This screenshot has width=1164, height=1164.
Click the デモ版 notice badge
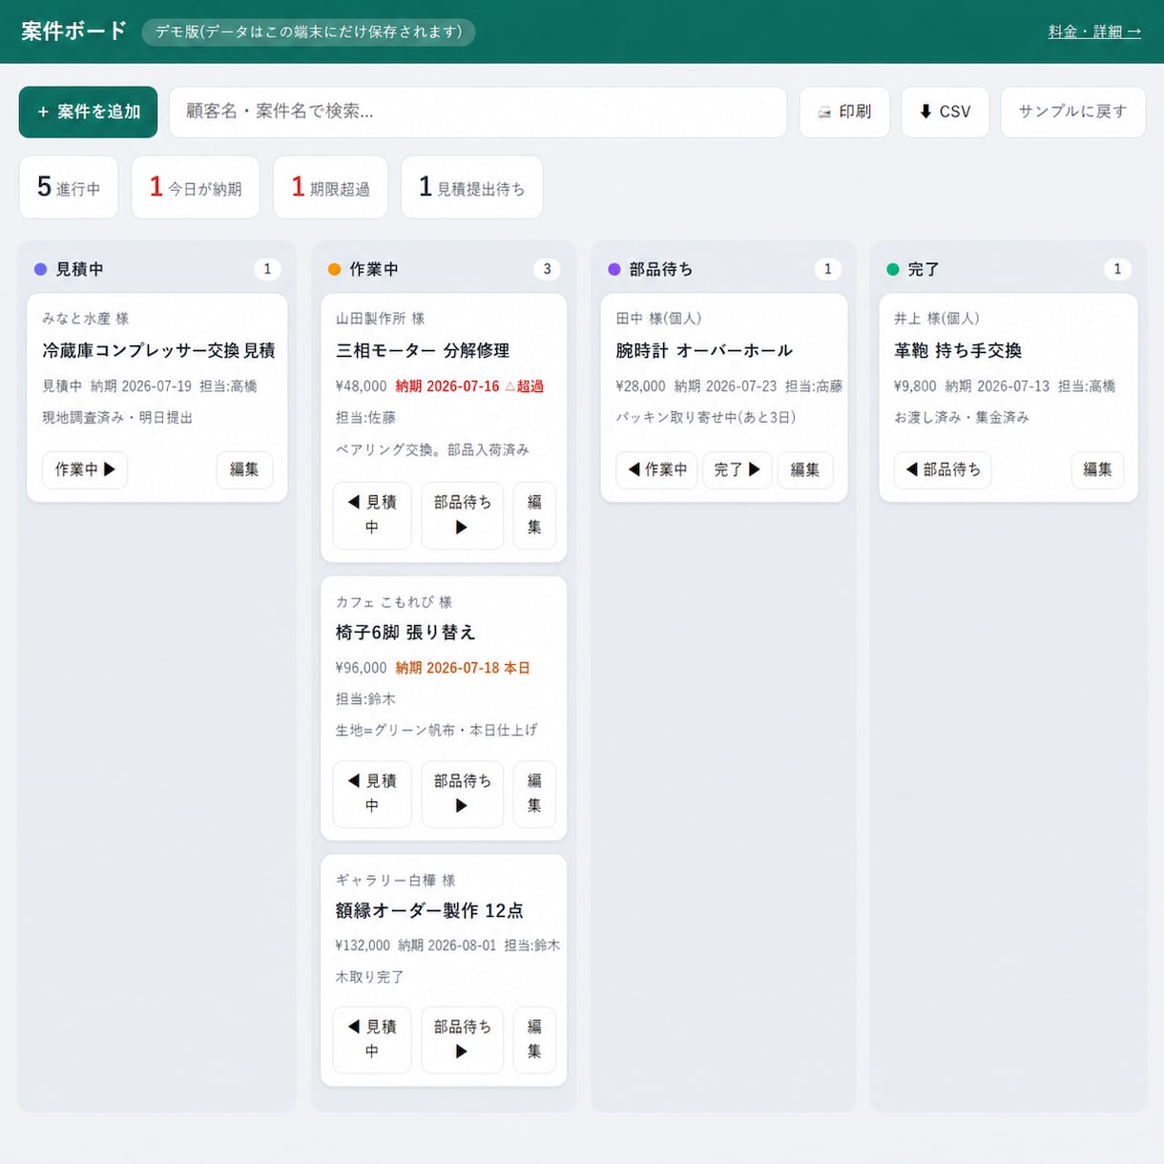(308, 31)
